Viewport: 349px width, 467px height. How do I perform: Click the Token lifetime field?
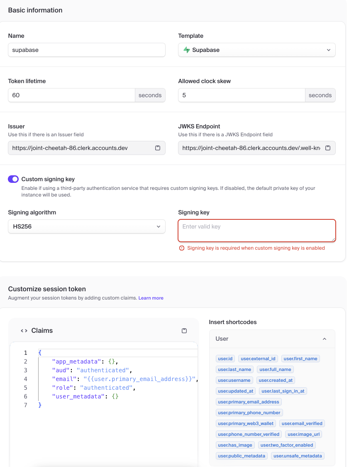[71, 95]
